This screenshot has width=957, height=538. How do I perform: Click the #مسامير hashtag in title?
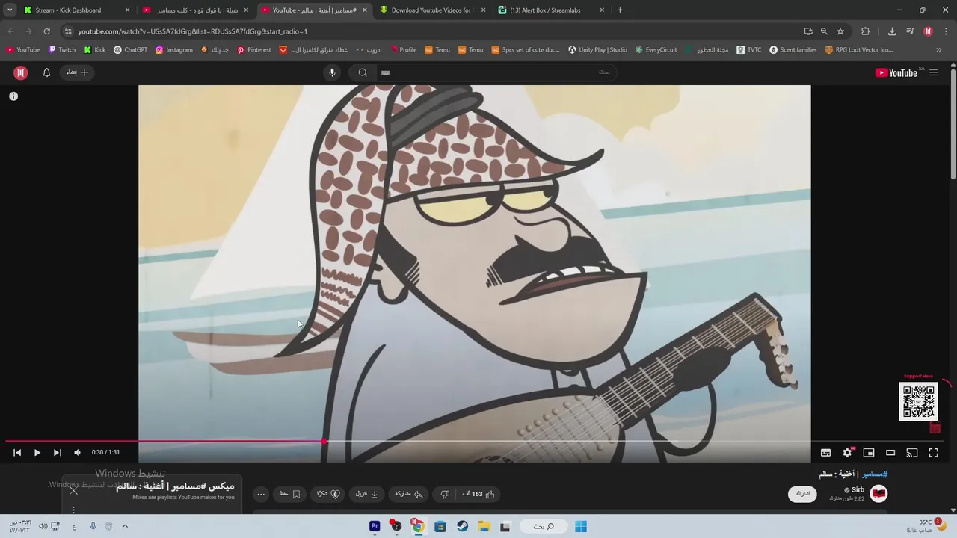[x=875, y=474]
